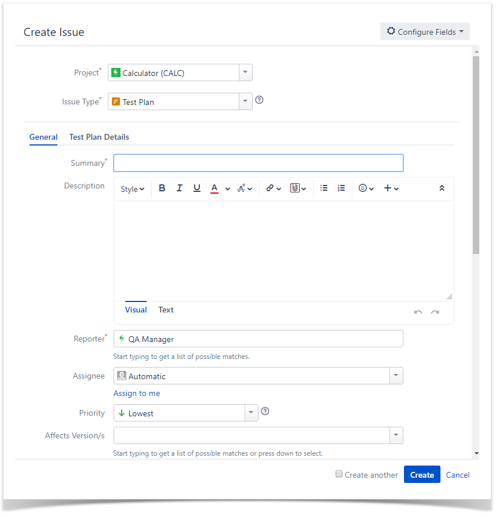This screenshot has width=499, height=516.
Task: Check the Create another checkbox
Action: click(x=339, y=474)
